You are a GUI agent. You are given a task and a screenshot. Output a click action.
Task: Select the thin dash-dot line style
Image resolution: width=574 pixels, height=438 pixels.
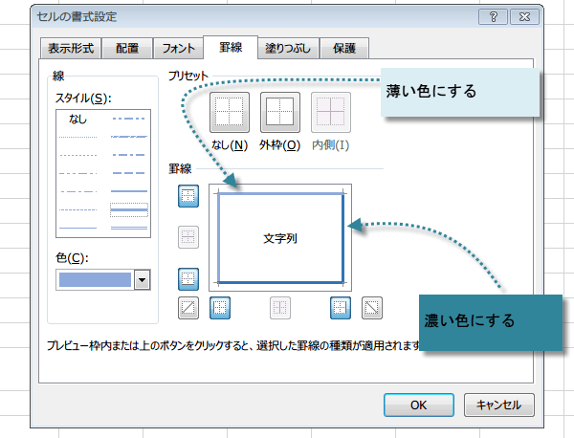click(78, 191)
